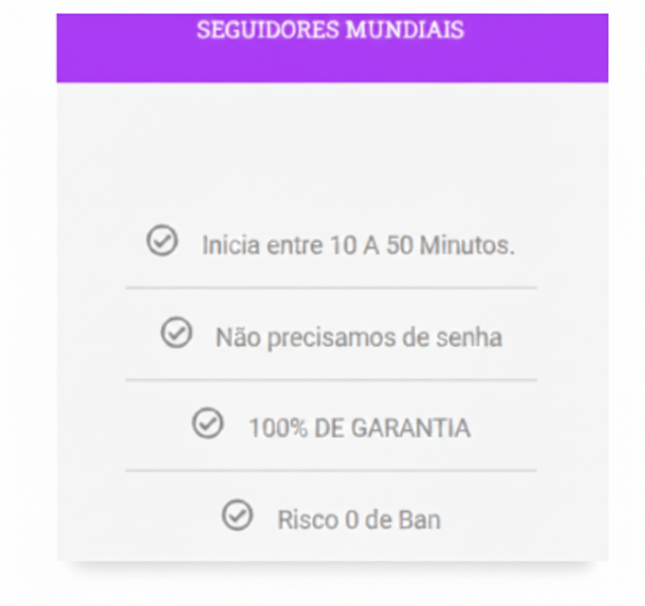645x606 pixels.
Task: Select the check icon beside "100% DE GARANTIA"
Action: click(208, 424)
